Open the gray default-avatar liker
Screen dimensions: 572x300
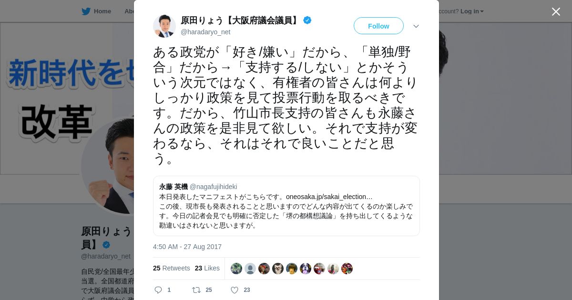[x=250, y=269]
